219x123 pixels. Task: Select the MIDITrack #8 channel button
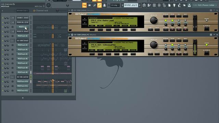tap(23, 68)
